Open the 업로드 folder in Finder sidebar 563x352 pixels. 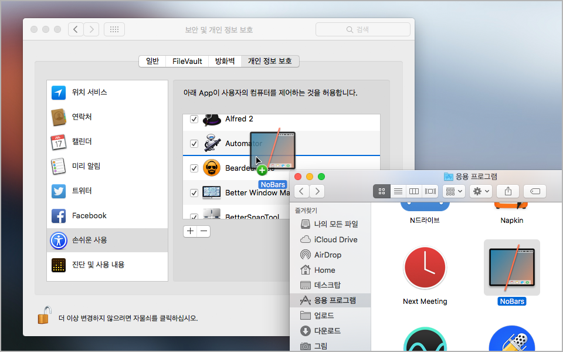[330, 316]
